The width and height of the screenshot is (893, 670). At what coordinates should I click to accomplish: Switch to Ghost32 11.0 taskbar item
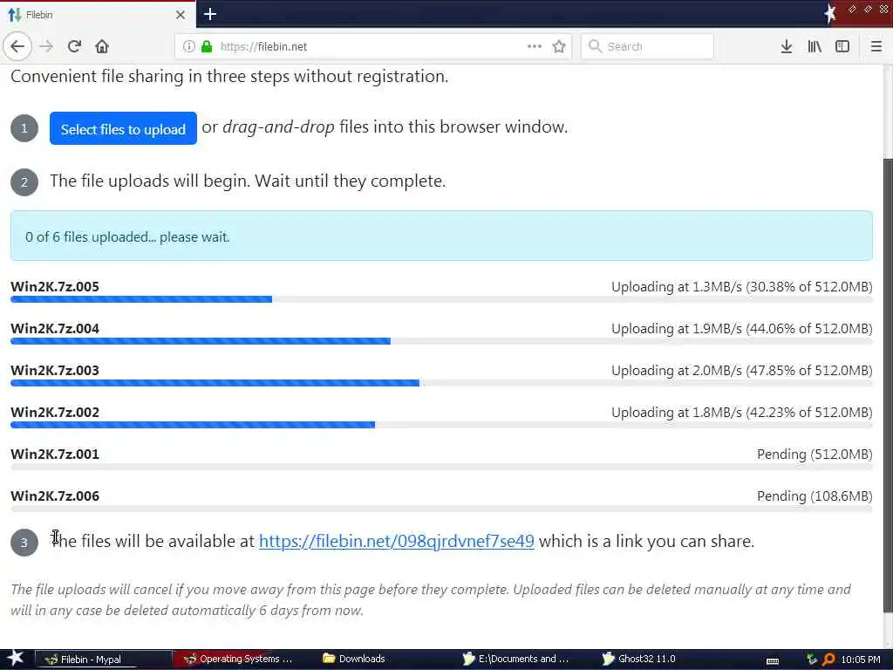[x=638, y=660]
